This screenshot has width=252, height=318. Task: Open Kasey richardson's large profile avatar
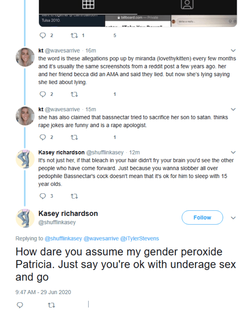point(25,218)
